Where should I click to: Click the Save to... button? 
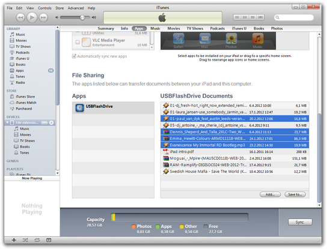(295, 194)
